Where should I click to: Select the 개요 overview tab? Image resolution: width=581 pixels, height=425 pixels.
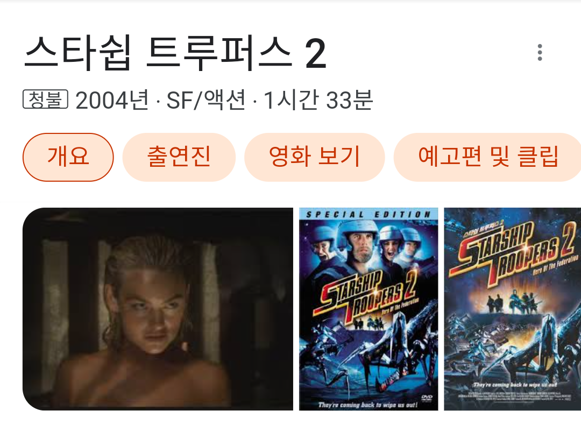point(68,157)
